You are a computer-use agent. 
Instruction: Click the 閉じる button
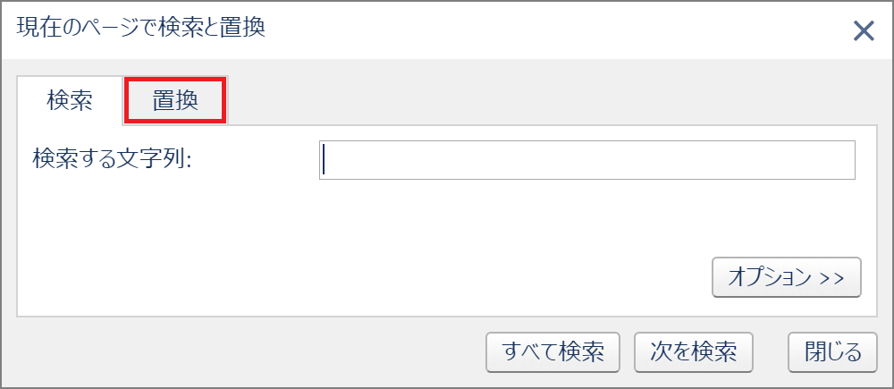832,352
